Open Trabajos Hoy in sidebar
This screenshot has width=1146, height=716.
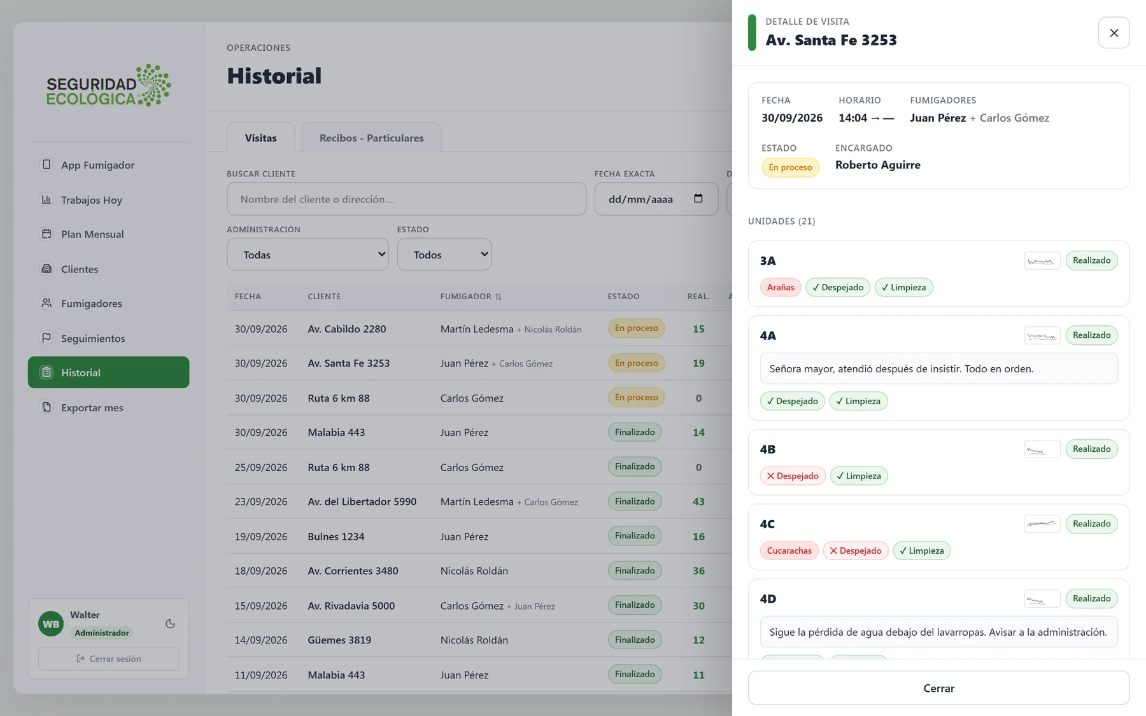(108, 200)
